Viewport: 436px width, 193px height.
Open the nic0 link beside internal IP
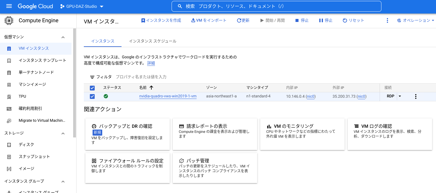(x=311, y=96)
